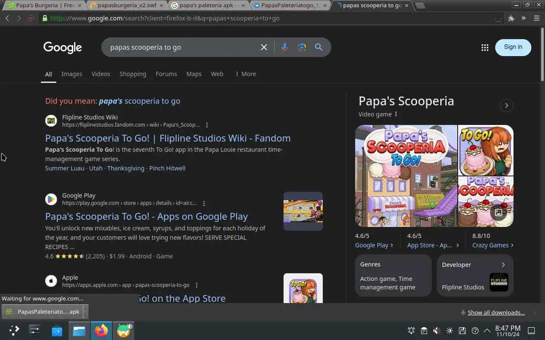Switch to the Web search tab
The height and width of the screenshot is (340, 545).
click(x=217, y=74)
